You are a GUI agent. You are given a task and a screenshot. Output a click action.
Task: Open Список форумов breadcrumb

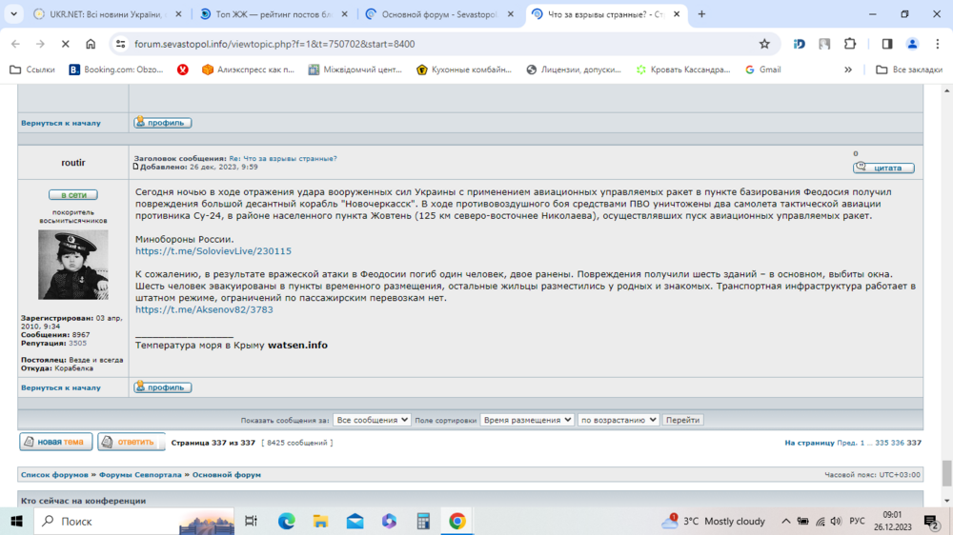click(x=54, y=475)
